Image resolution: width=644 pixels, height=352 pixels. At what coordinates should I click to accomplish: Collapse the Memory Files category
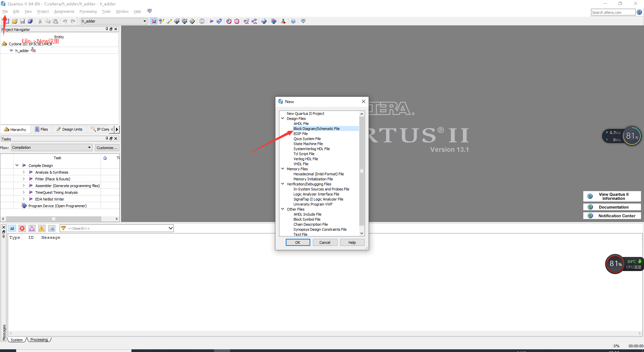[x=283, y=169]
